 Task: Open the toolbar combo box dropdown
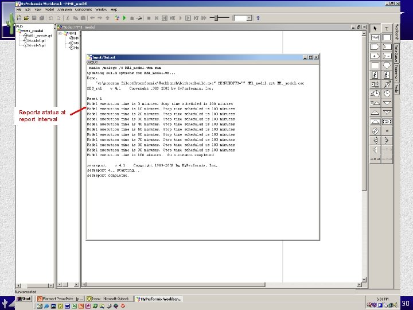pyautogui.click(x=249, y=18)
